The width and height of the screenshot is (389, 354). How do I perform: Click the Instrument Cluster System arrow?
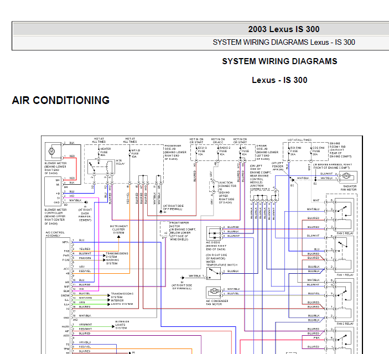[x=118, y=237]
